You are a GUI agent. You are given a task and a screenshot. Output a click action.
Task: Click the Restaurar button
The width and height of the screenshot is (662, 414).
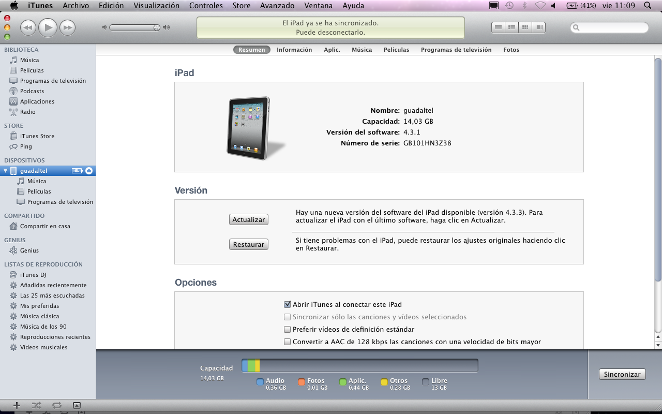249,244
